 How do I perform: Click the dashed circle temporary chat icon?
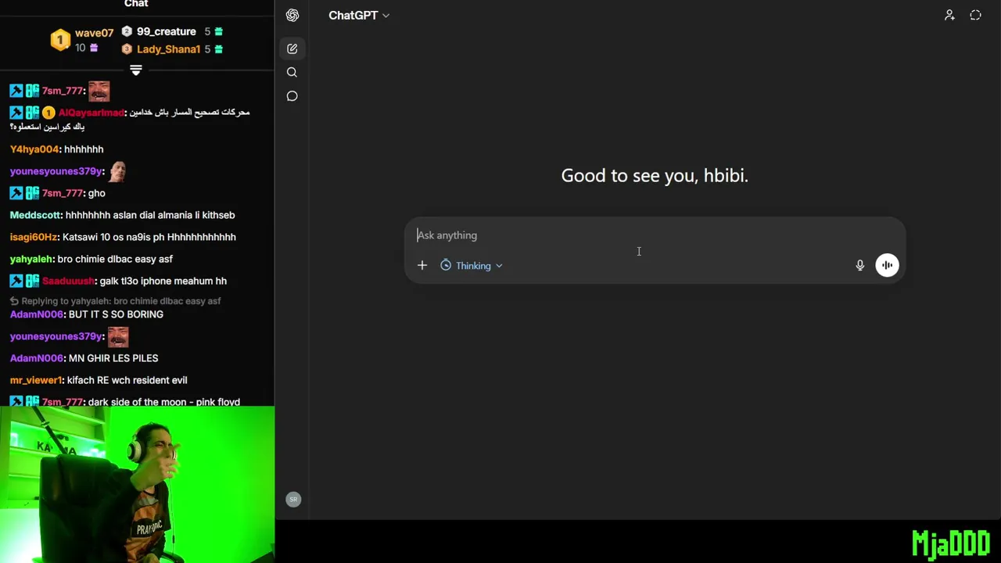click(975, 15)
